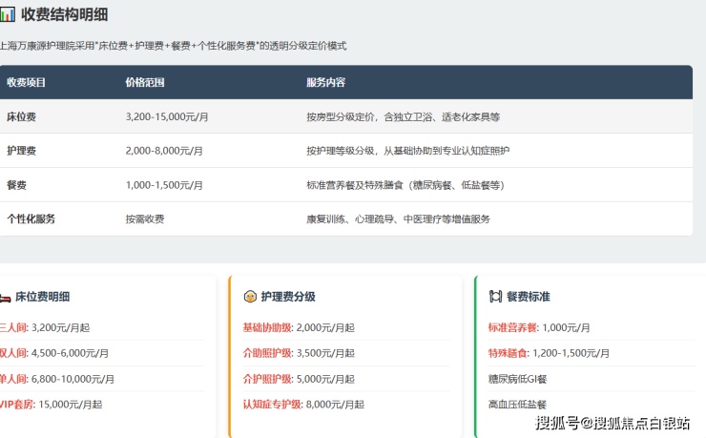
Task: Click the 收费结构明细 section heading
Action: point(64,14)
